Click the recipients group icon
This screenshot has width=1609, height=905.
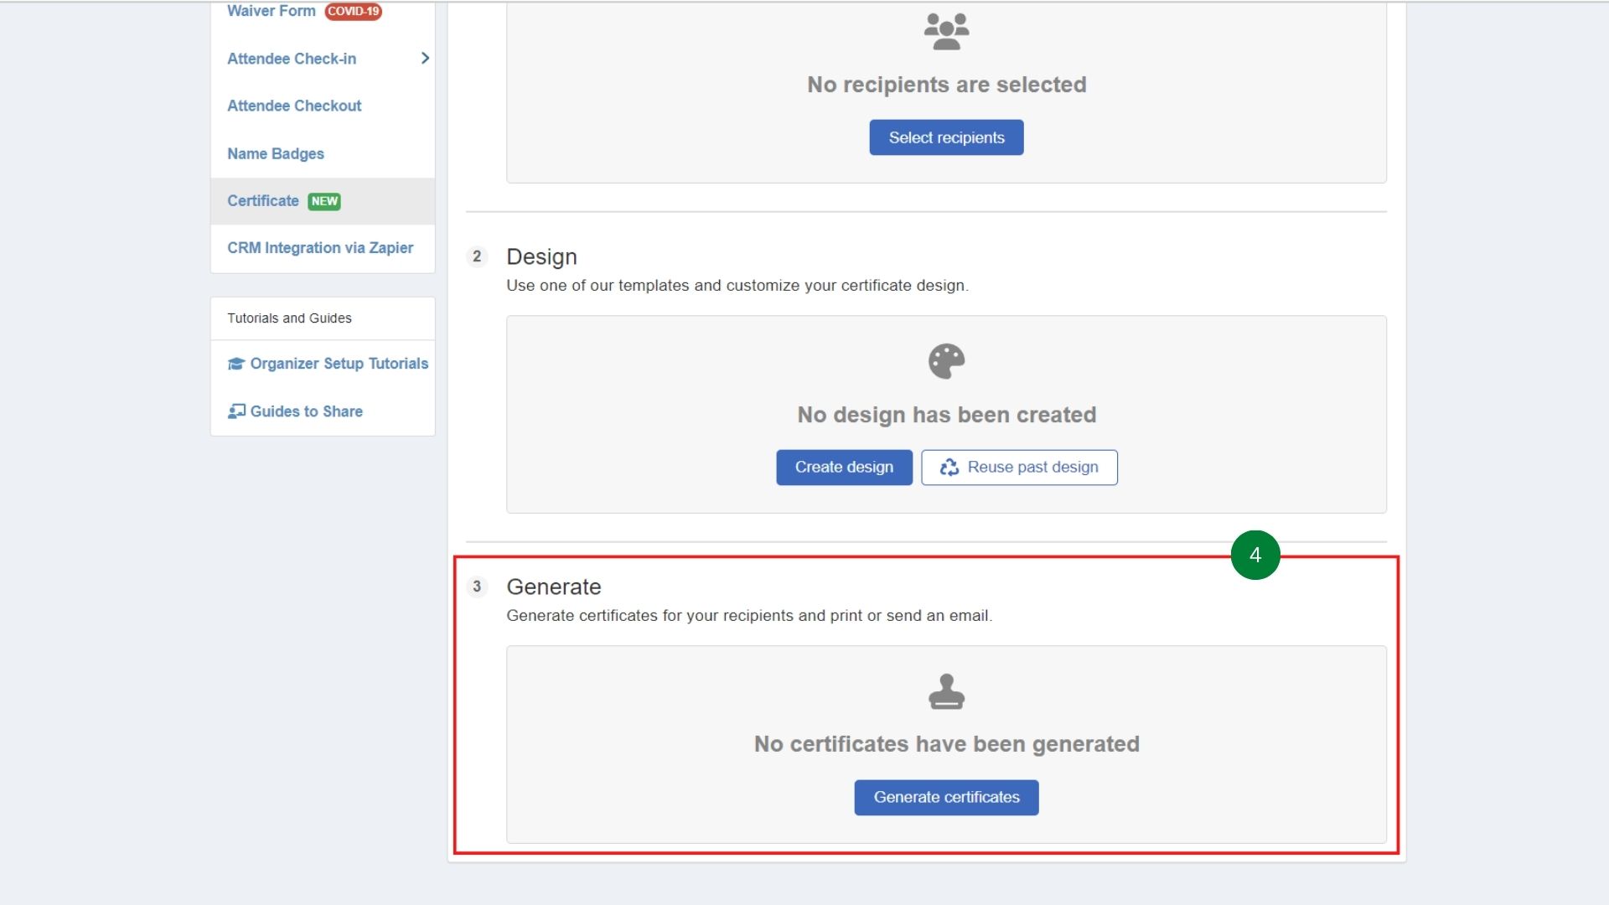pos(946,32)
